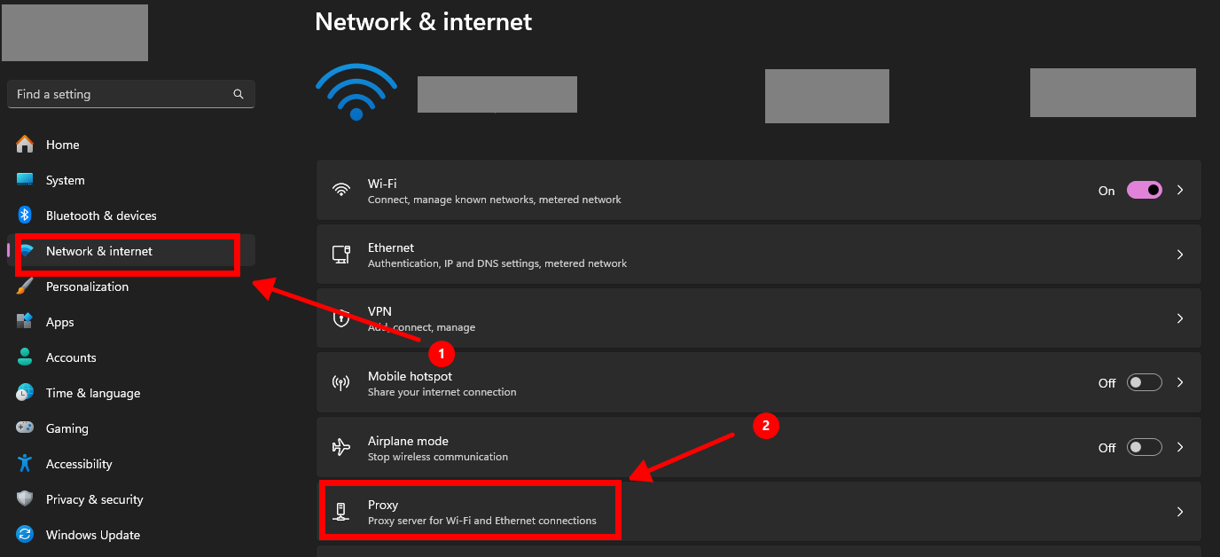The image size is (1220, 557).
Task: Open Time & language settings
Action: 92,393
